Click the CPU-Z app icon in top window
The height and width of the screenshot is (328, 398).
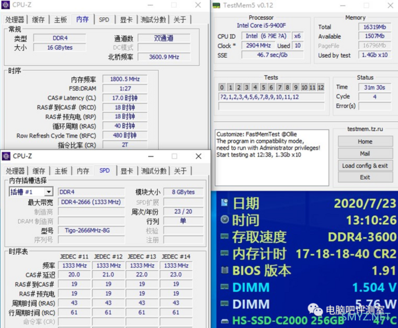pyautogui.click(x=6, y=5)
